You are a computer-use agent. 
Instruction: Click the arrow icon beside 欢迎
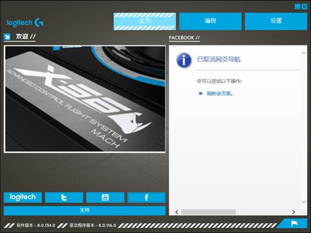[7, 36]
